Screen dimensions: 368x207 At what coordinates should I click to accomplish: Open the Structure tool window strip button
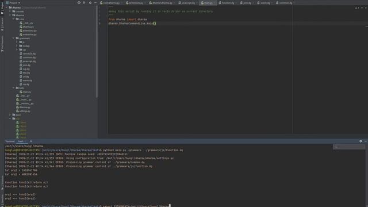[x=2, y=183]
